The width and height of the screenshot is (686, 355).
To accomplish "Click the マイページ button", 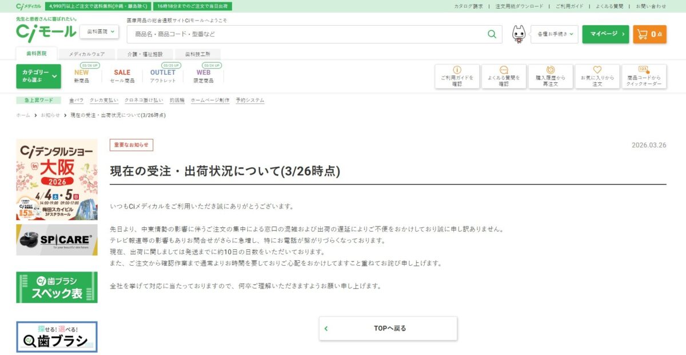I will (605, 34).
